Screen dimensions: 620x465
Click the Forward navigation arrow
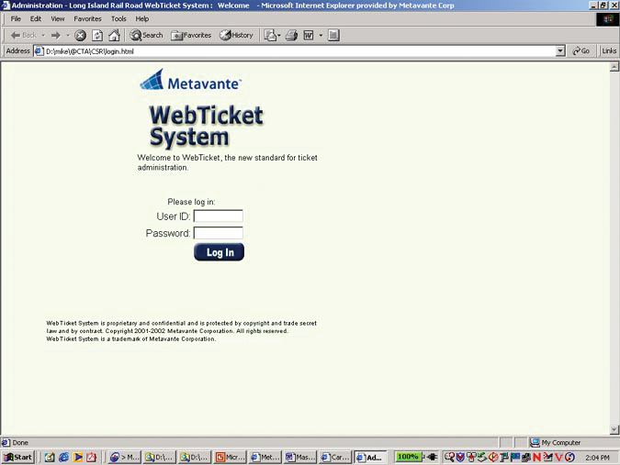click(56, 36)
